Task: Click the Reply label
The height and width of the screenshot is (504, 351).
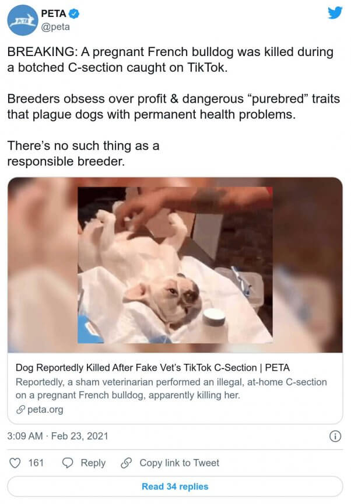Action: point(93,463)
